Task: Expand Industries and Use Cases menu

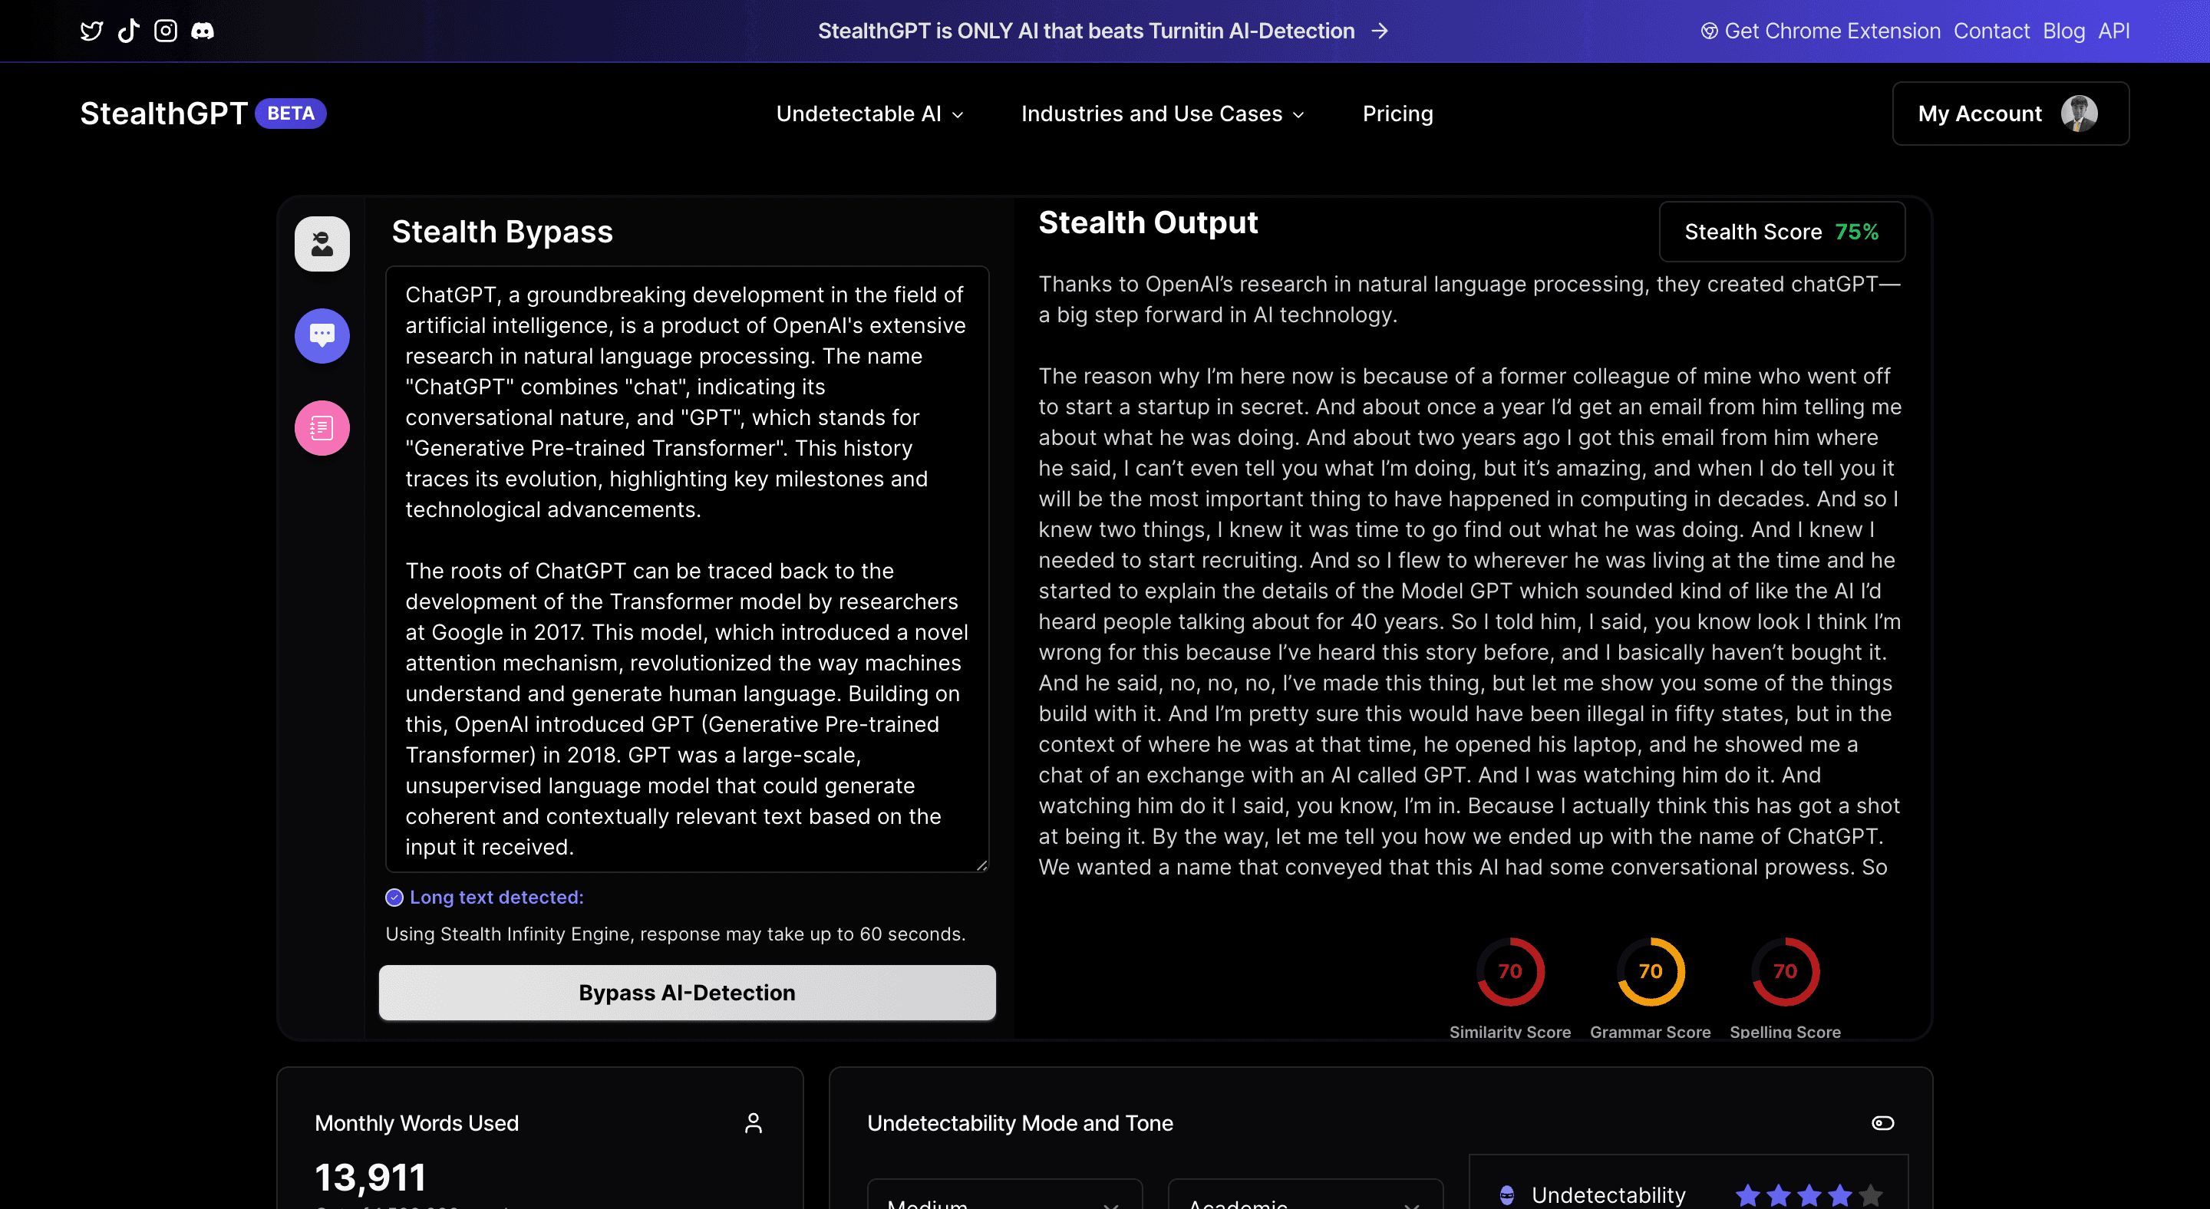Action: point(1162,114)
